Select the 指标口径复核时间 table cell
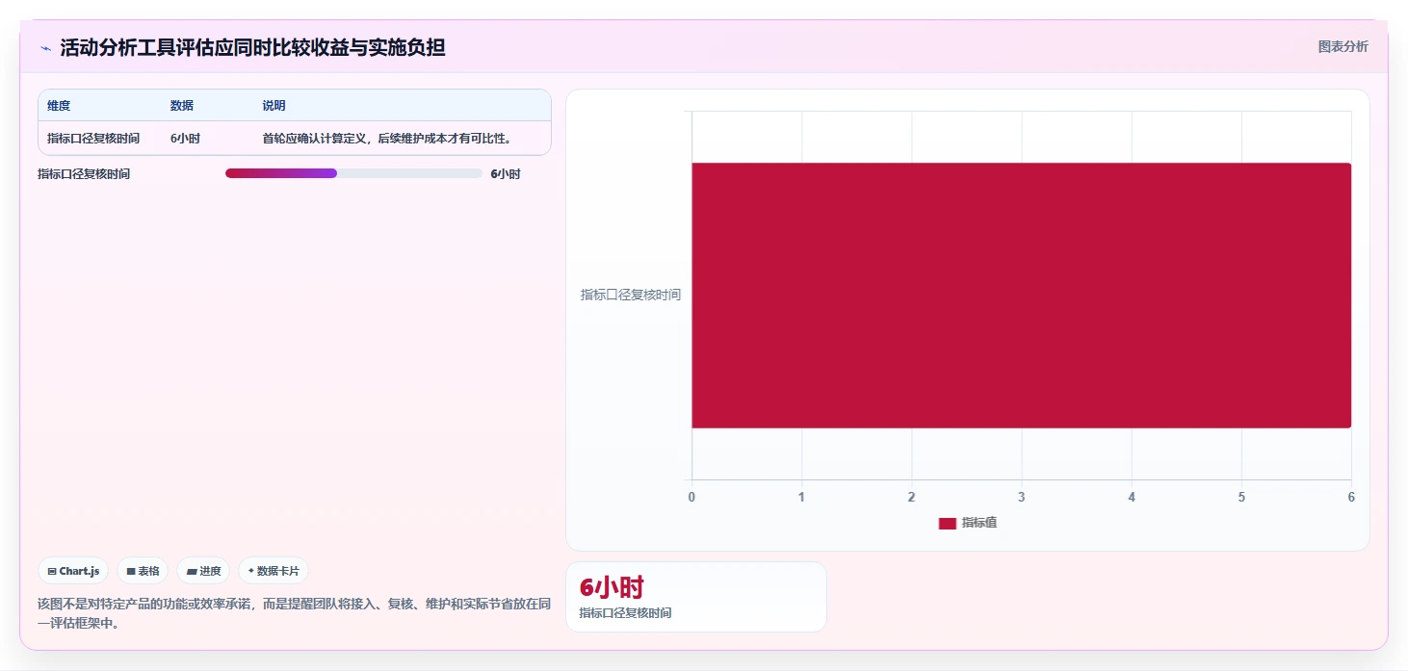The height and width of the screenshot is (671, 1408). point(93,139)
